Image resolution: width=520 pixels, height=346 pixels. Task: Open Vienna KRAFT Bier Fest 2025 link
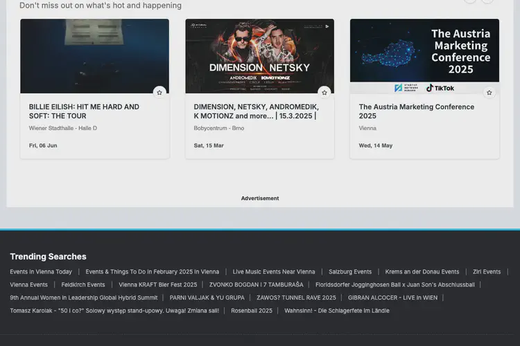click(x=158, y=284)
